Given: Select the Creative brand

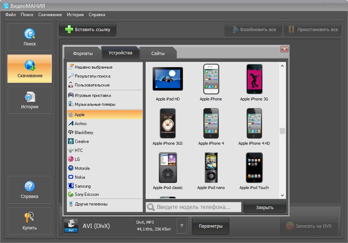Looking at the screenshot, I should pos(104,141).
